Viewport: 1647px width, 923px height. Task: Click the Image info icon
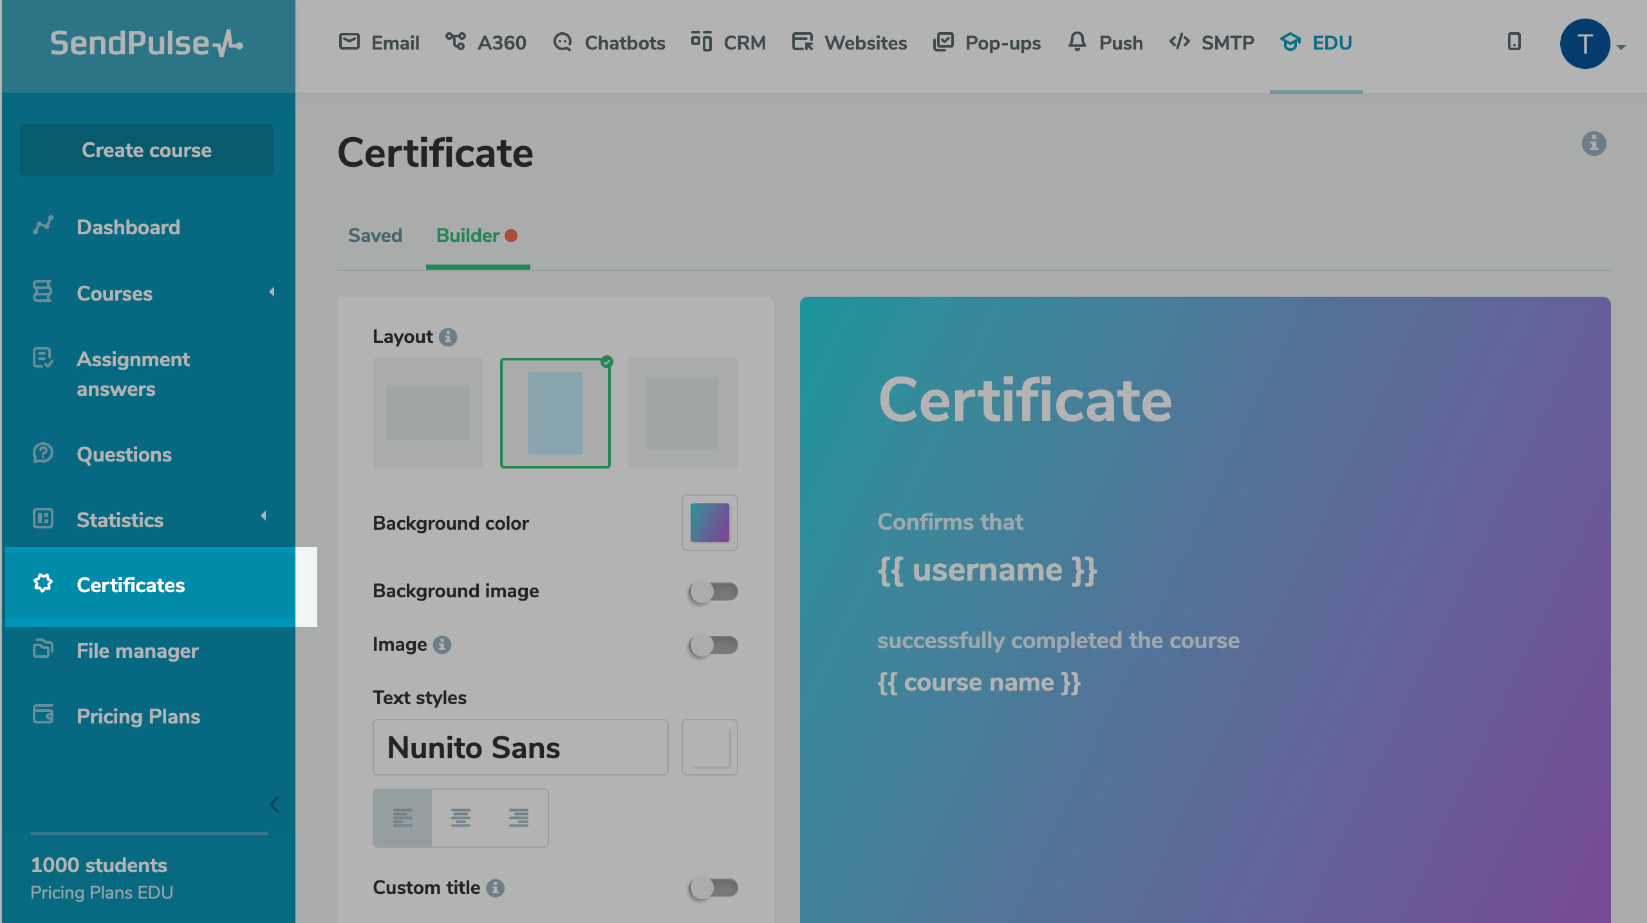point(442,645)
